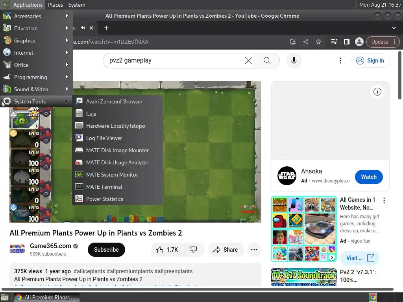Click the Watch button on Ahsoka ad
The image size is (403, 302).
[368, 177]
